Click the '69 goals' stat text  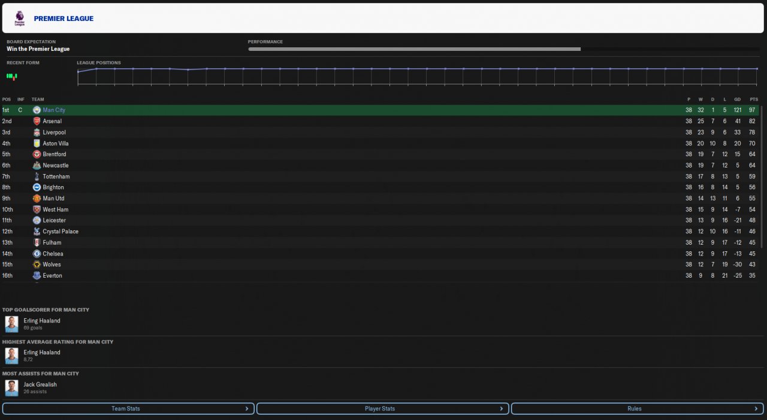(x=34, y=328)
